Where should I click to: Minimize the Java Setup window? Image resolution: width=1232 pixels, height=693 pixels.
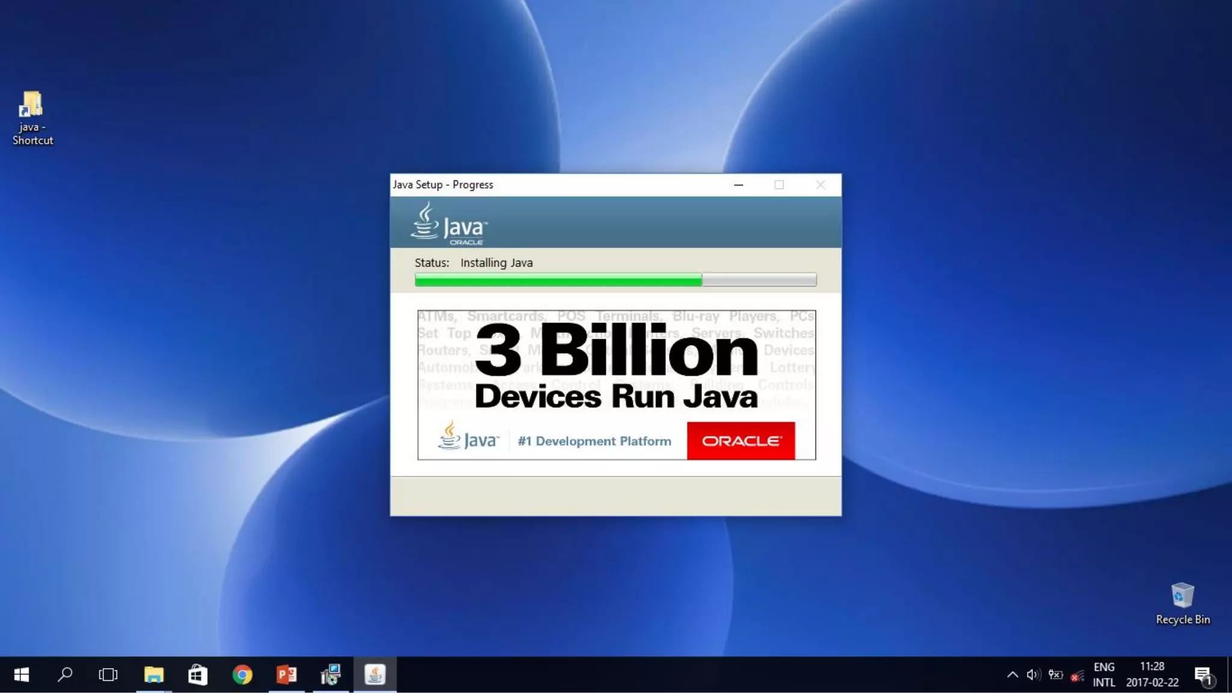[739, 185]
